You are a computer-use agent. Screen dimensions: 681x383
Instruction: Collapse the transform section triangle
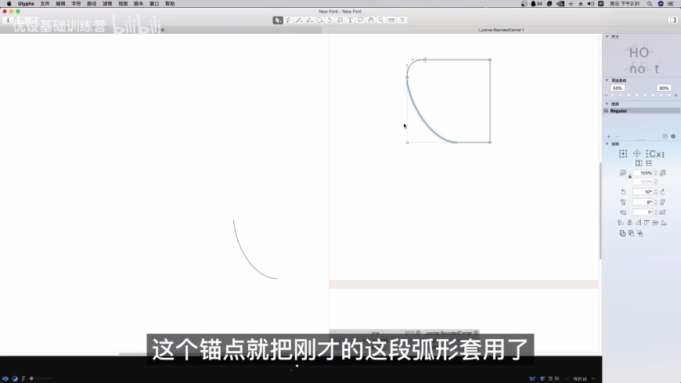607,144
